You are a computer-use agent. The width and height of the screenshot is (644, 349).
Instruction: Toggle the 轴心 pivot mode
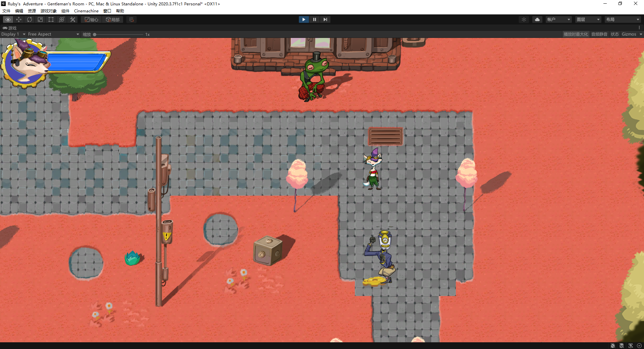click(91, 19)
